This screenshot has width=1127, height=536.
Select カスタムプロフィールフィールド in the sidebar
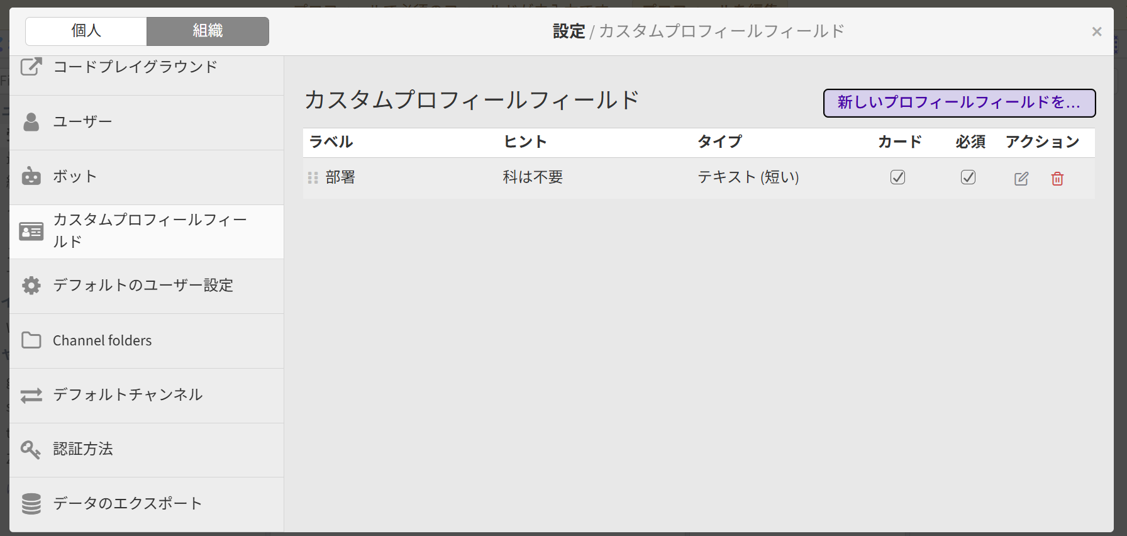click(149, 231)
